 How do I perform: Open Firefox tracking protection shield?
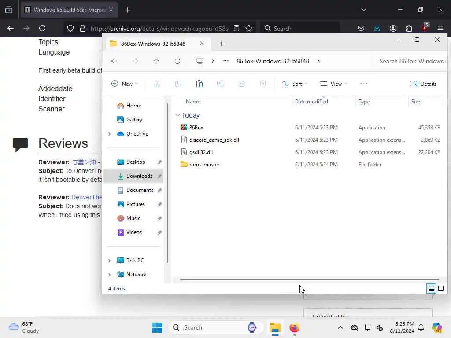(x=70, y=28)
